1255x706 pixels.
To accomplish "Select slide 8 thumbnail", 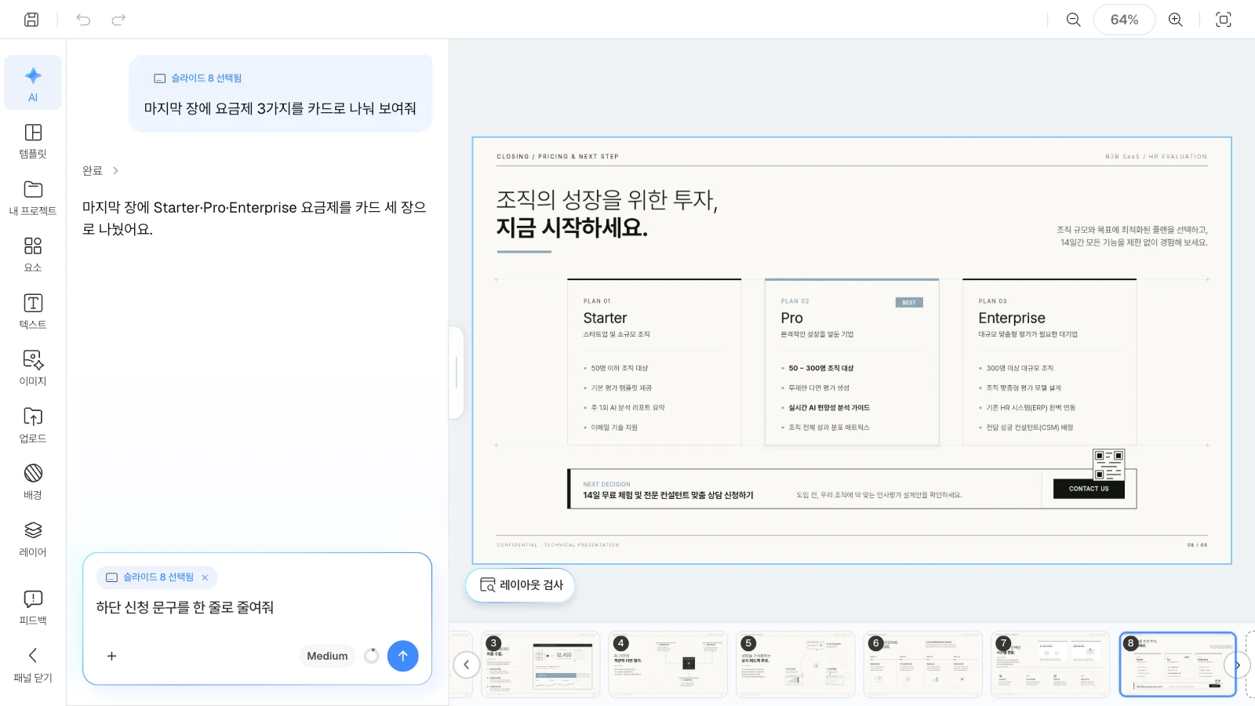I will (x=1177, y=664).
